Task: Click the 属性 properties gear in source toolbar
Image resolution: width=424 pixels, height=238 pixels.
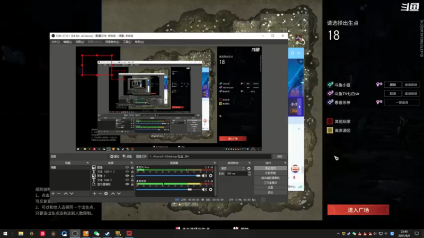Action: click(114, 157)
